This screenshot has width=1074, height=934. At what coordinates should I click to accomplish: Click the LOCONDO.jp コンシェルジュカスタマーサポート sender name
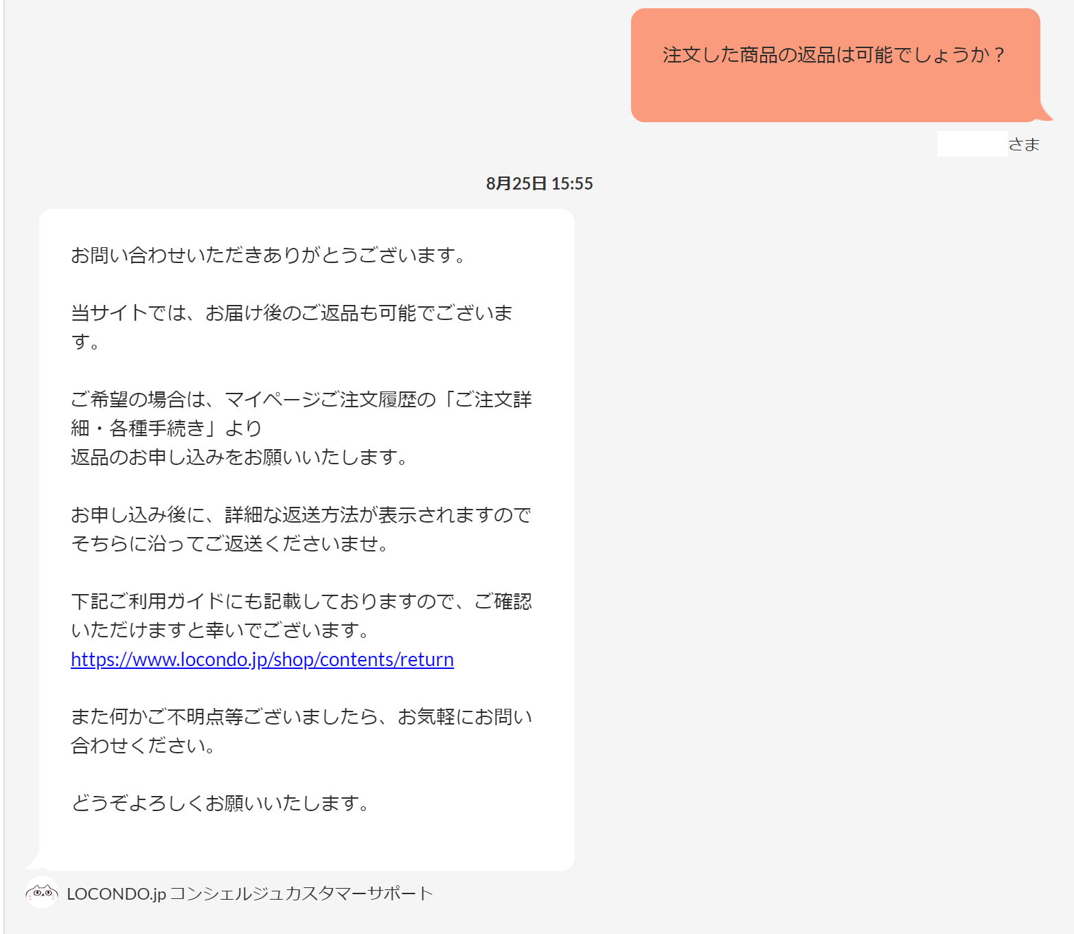point(250,893)
